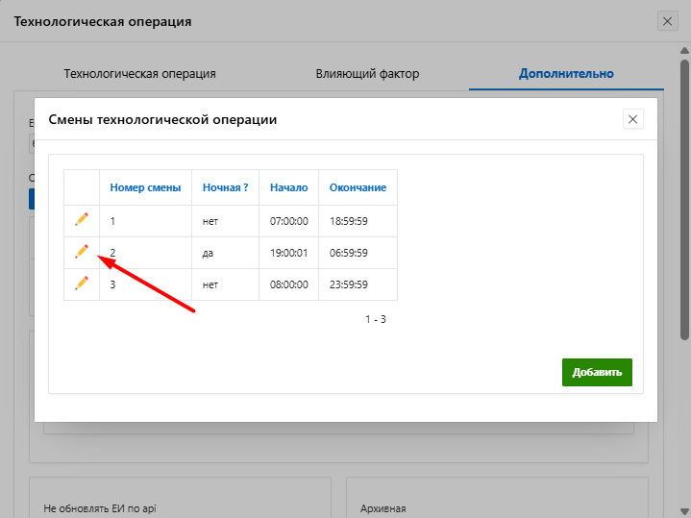This screenshot has height=518, width=691.
Task: Switch to the Технологическая операция tab
Action: coord(139,73)
